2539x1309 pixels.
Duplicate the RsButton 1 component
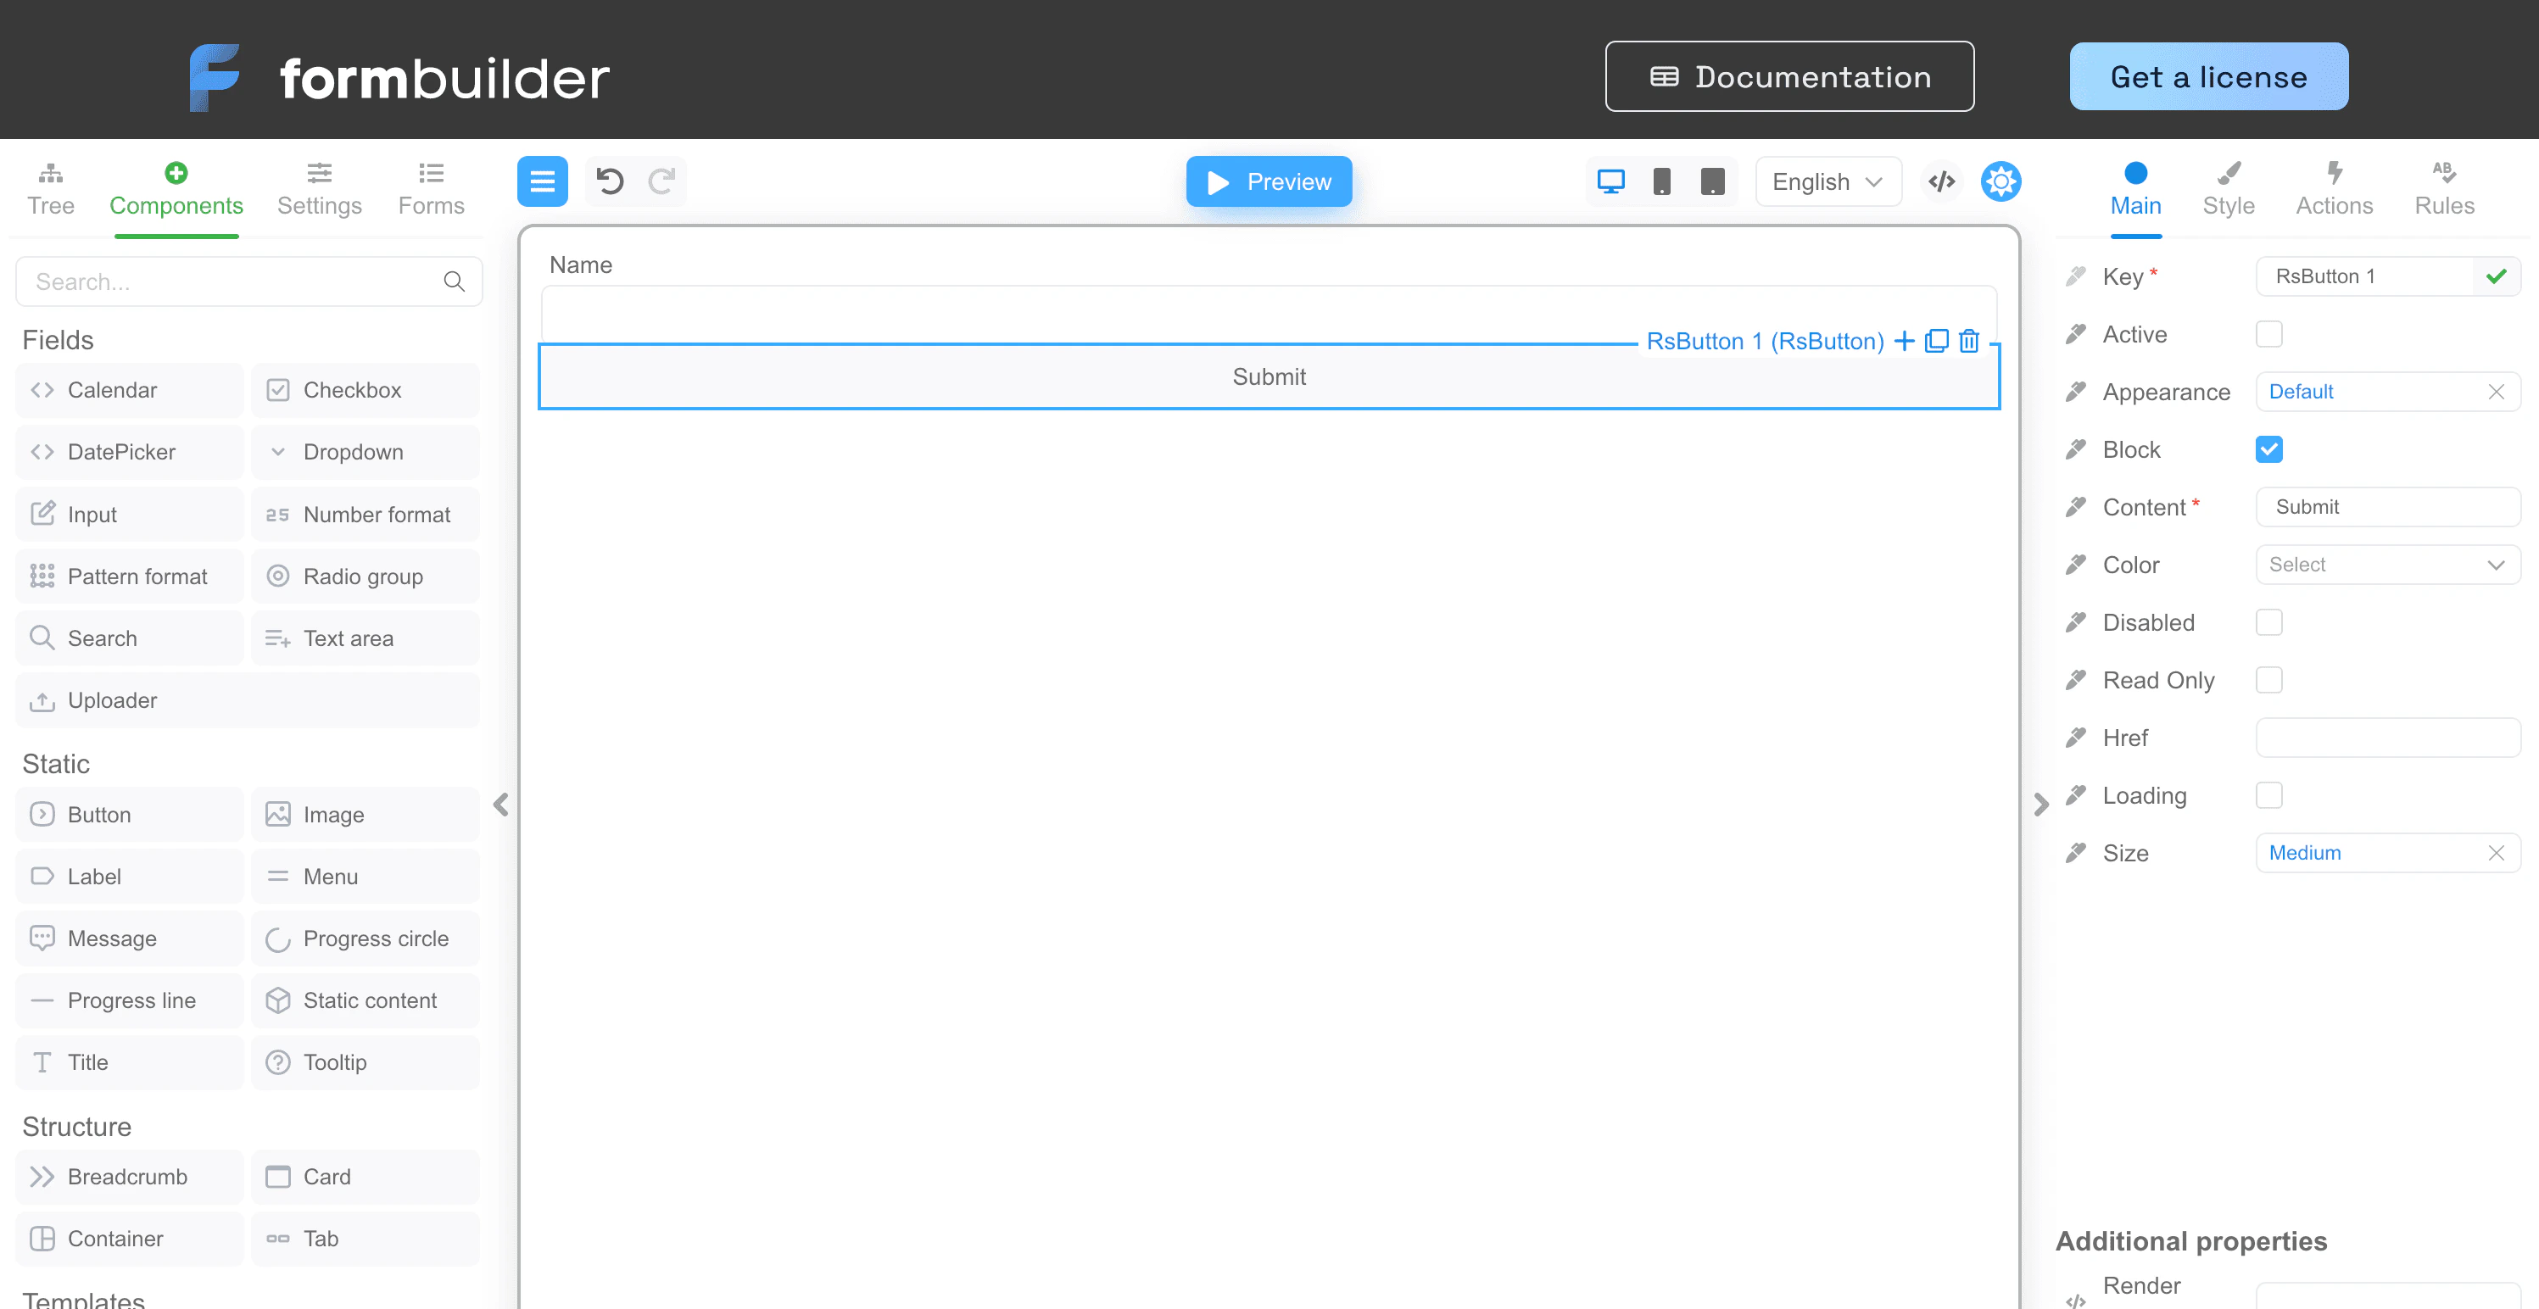click(1937, 341)
